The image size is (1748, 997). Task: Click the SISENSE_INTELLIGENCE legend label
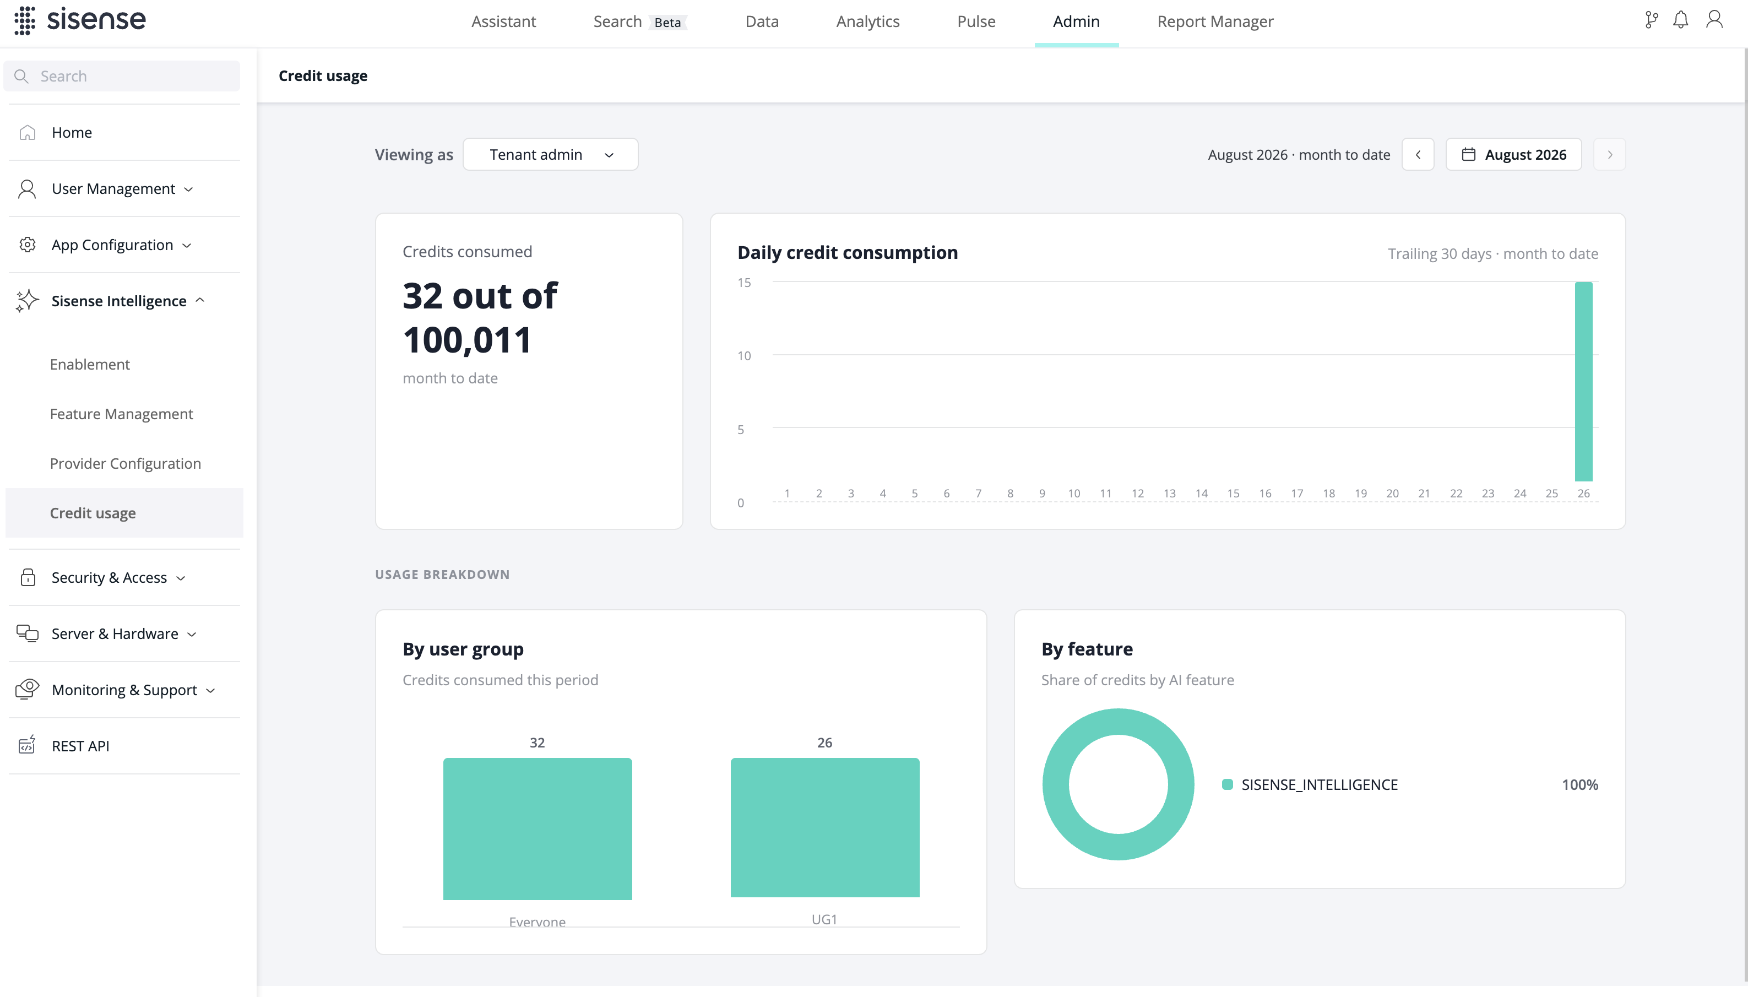(1320, 785)
